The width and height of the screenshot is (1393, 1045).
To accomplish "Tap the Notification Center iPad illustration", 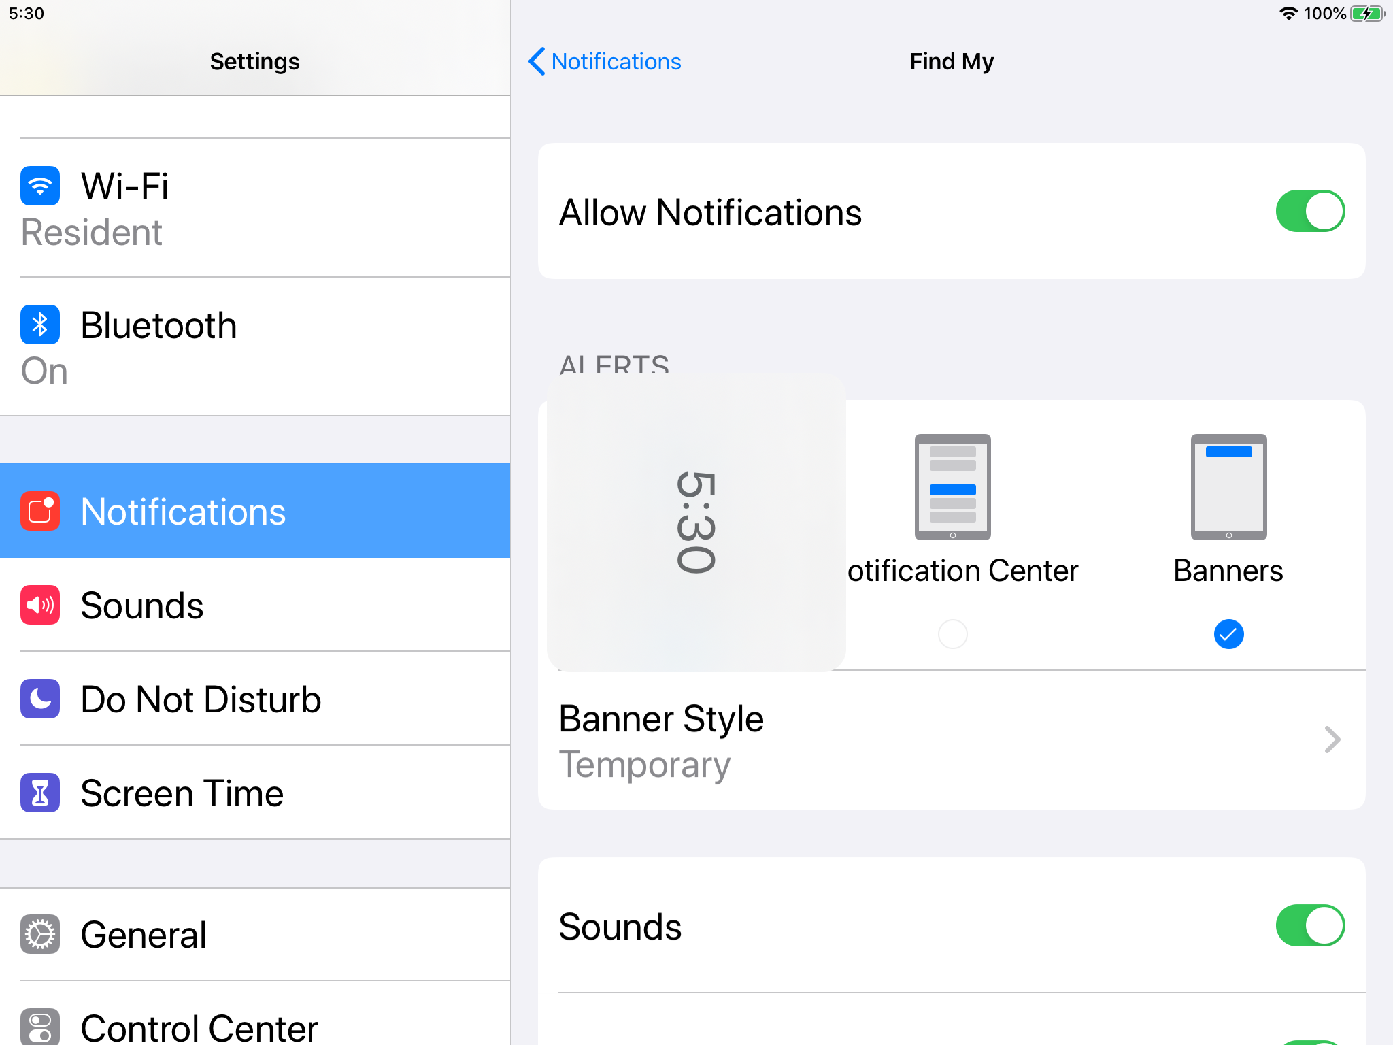I will [x=952, y=487].
